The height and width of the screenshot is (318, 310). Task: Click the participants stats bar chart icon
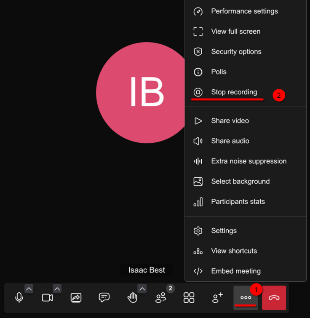[198, 202]
